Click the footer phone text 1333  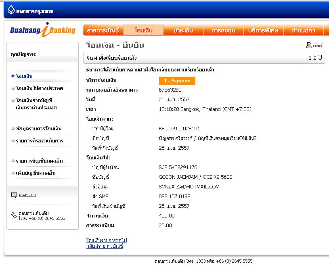tap(201, 261)
